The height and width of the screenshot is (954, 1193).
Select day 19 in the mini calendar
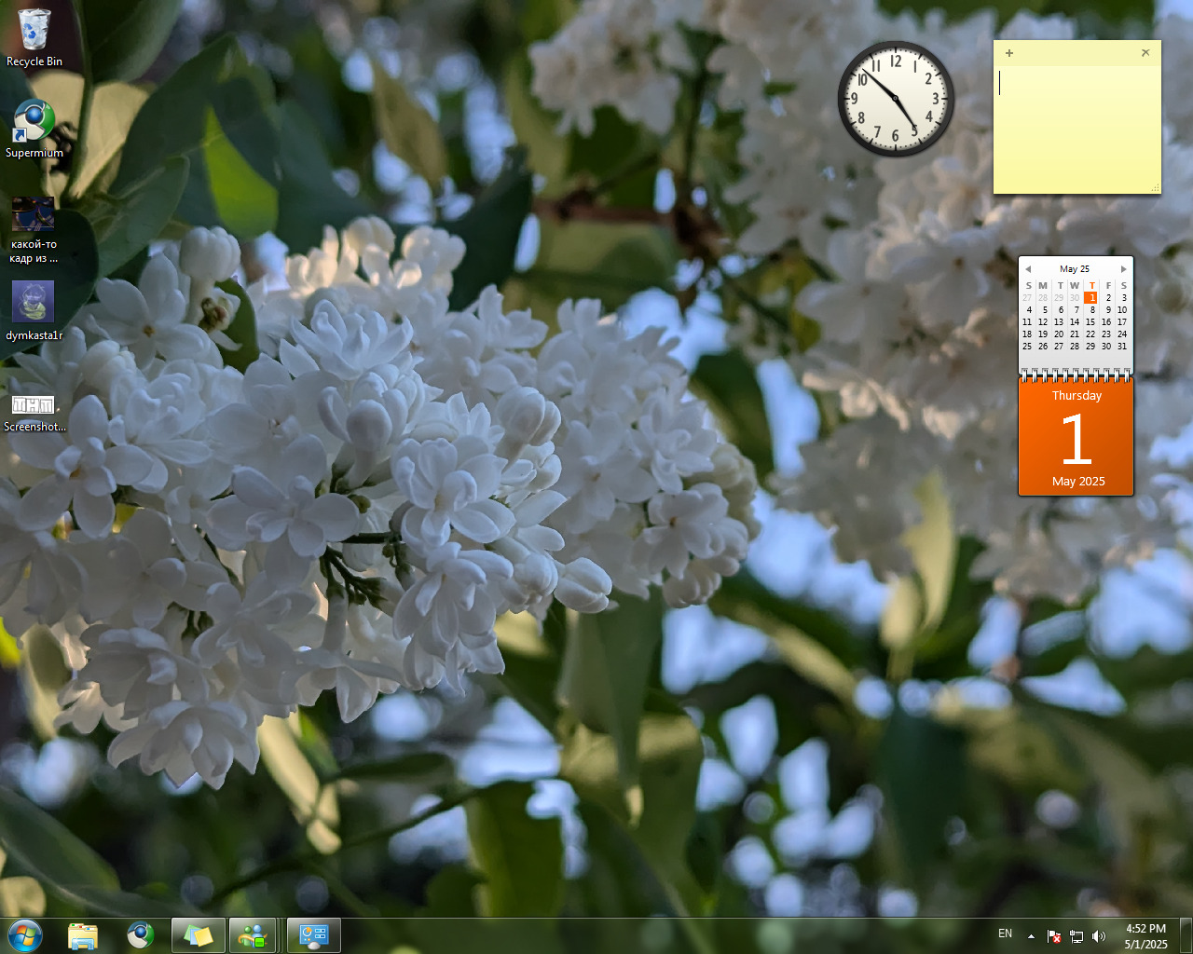coord(1043,334)
